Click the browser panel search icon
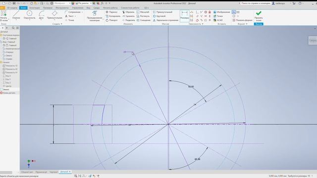Screen dimensions: 317x178 tap(13, 28)
